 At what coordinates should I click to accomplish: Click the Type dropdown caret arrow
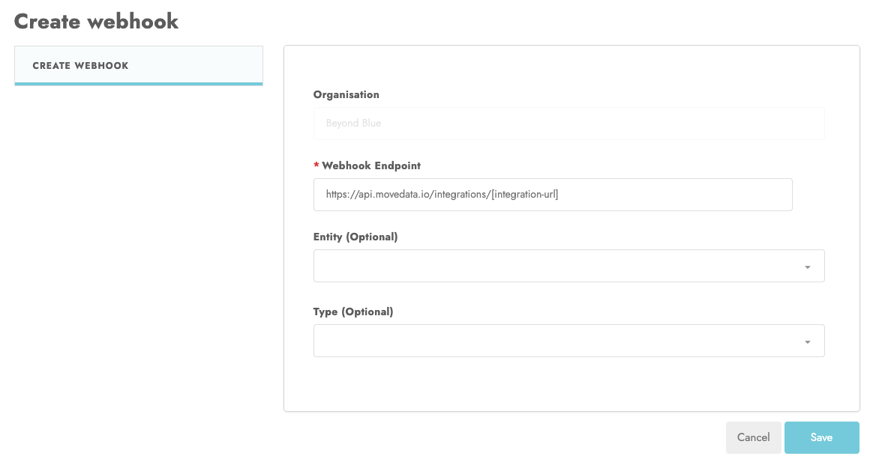pyautogui.click(x=807, y=342)
